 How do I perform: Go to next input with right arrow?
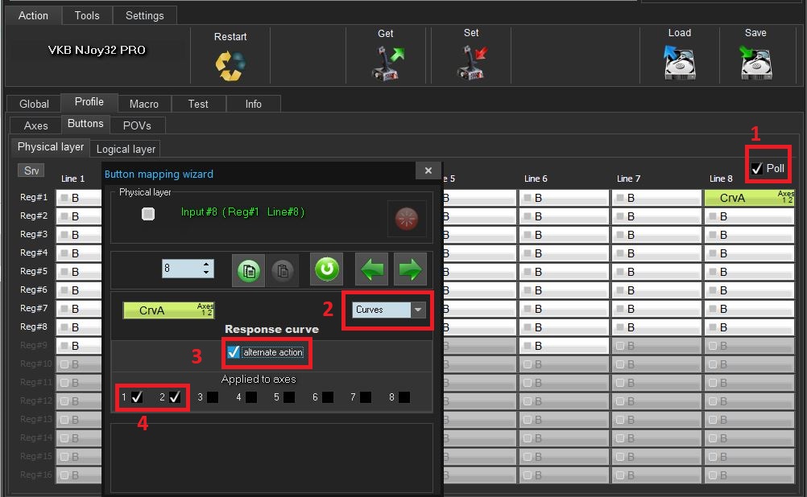click(410, 270)
